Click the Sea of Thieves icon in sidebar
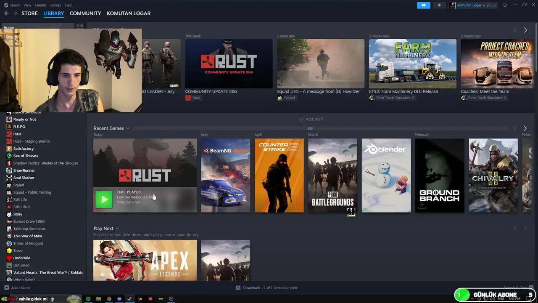 coord(9,156)
